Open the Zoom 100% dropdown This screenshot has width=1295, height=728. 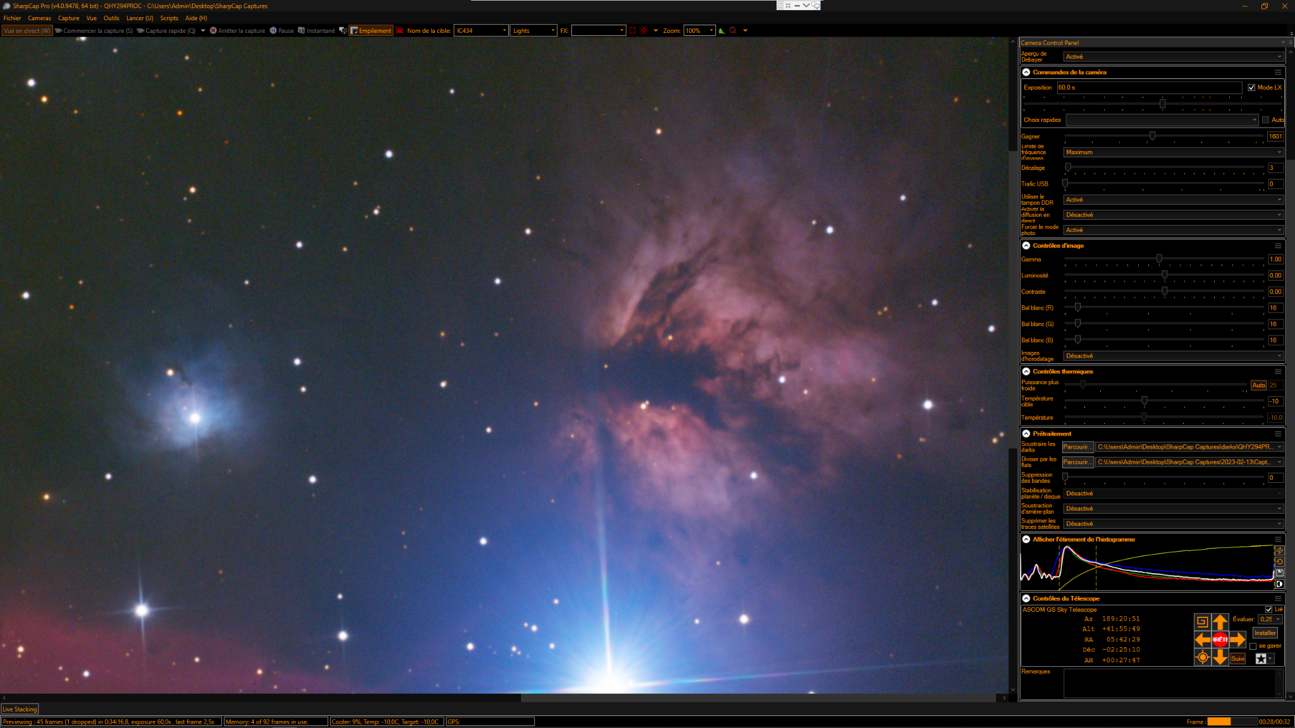pyautogui.click(x=699, y=30)
